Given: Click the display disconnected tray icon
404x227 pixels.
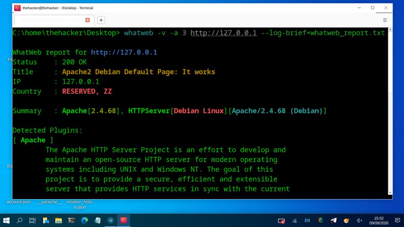Looking at the screenshot, I should [281, 221].
